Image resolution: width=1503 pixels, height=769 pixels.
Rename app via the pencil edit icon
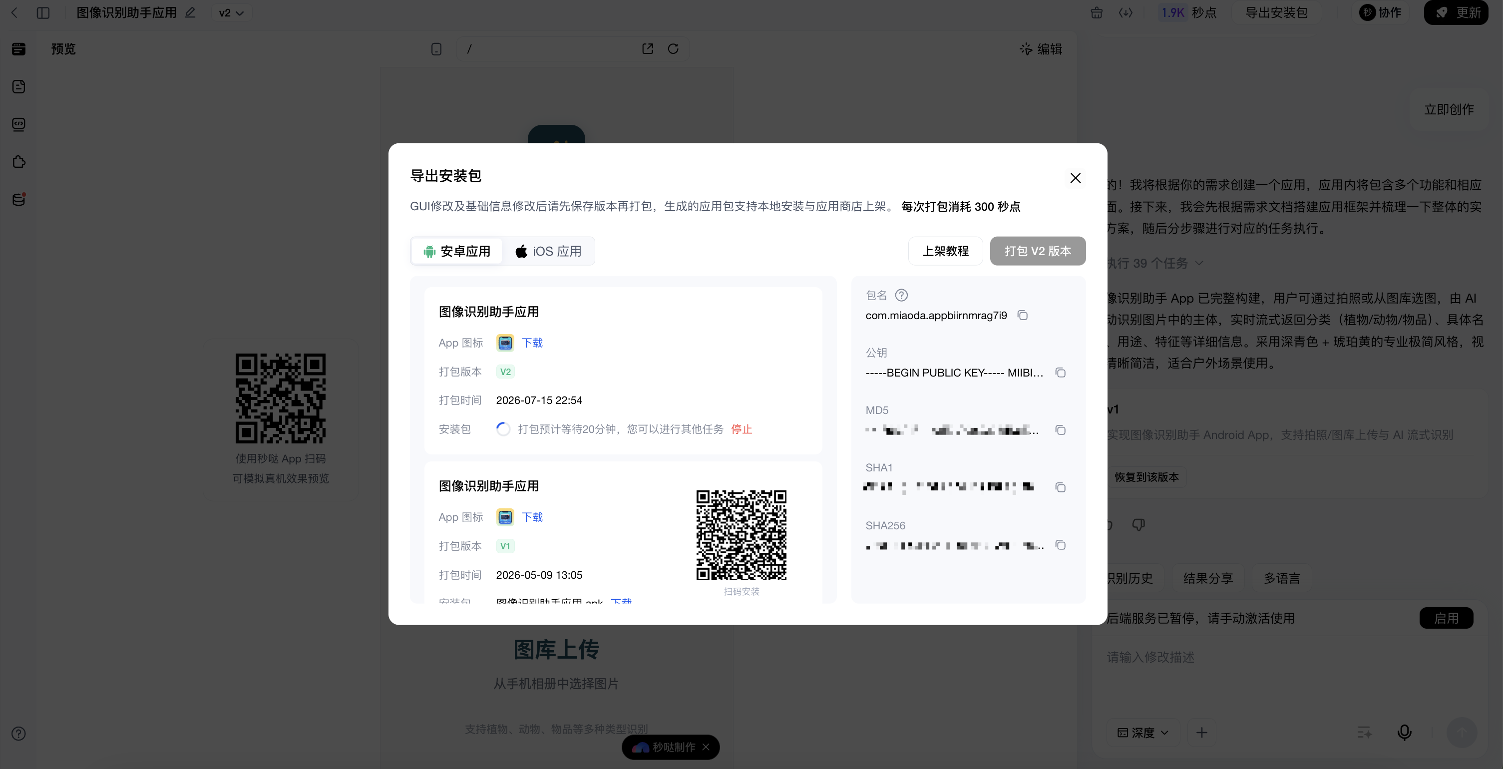[190, 12]
